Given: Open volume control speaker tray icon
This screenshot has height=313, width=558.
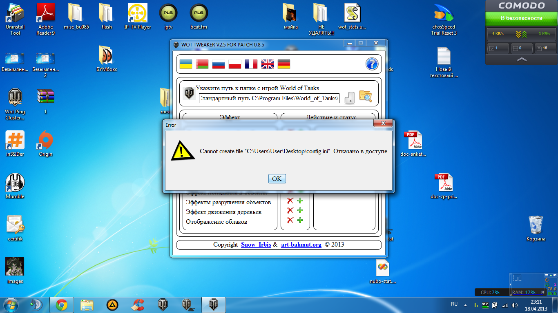Looking at the screenshot, I should pos(515,305).
